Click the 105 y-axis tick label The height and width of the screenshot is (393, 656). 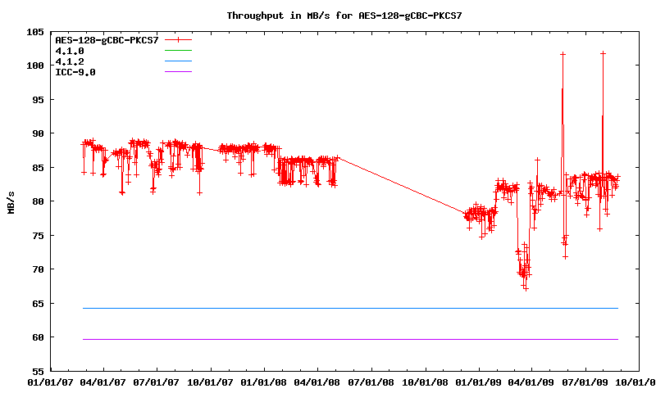pyautogui.click(x=35, y=31)
